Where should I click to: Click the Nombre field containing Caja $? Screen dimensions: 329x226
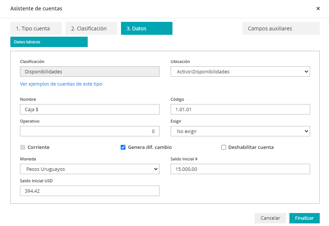point(90,109)
